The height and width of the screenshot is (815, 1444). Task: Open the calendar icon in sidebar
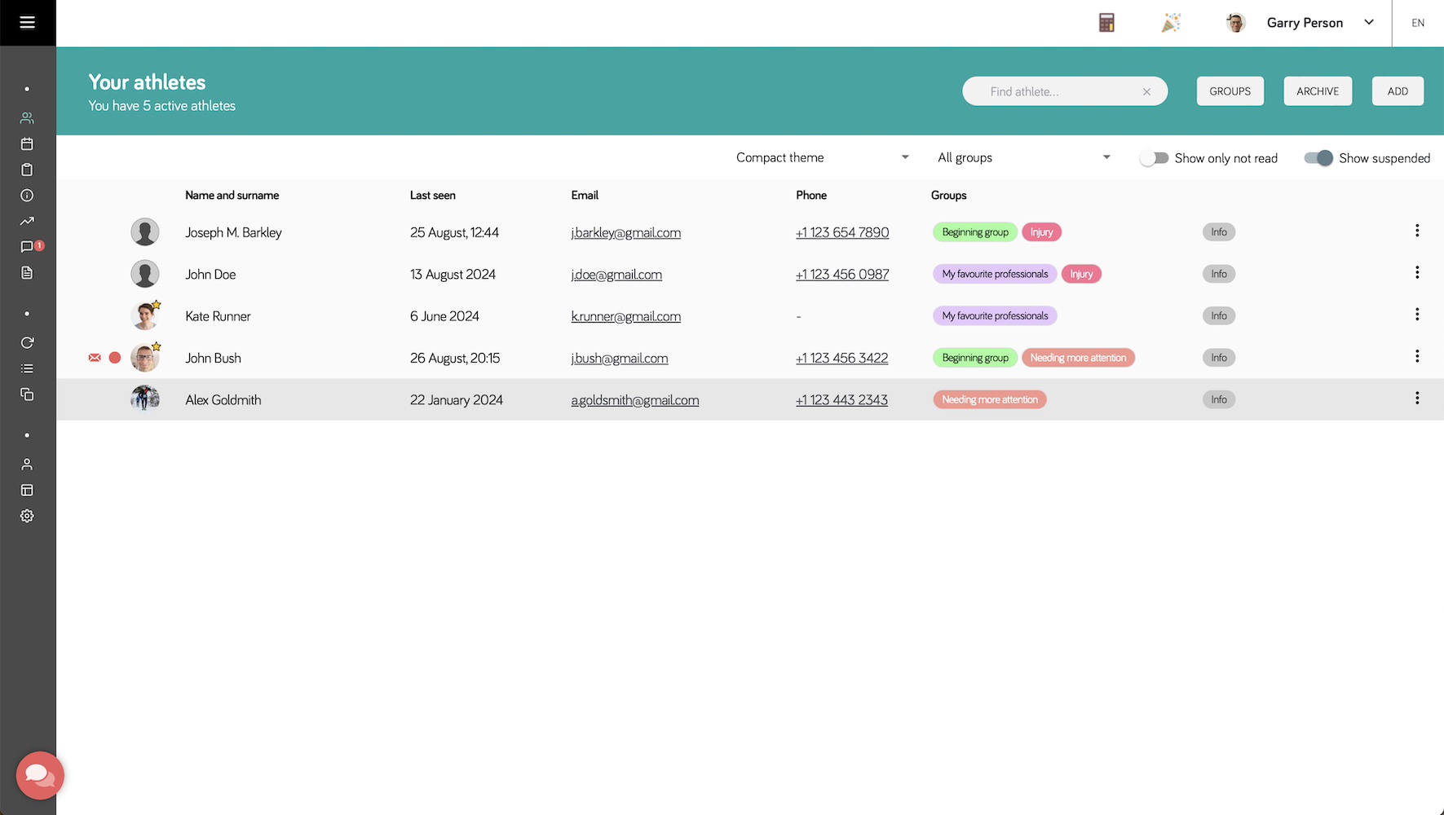click(x=27, y=144)
